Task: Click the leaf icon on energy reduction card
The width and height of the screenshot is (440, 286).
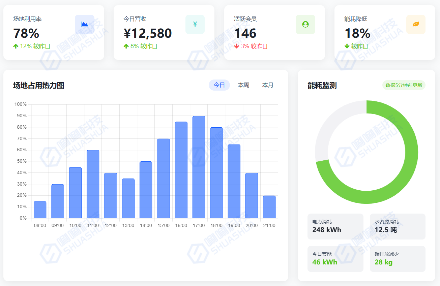Action: click(416, 24)
